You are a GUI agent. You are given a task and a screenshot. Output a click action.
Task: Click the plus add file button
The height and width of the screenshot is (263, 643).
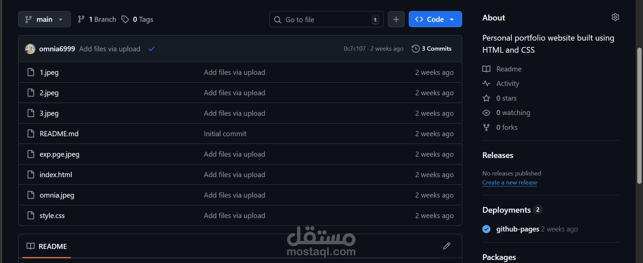point(396,19)
